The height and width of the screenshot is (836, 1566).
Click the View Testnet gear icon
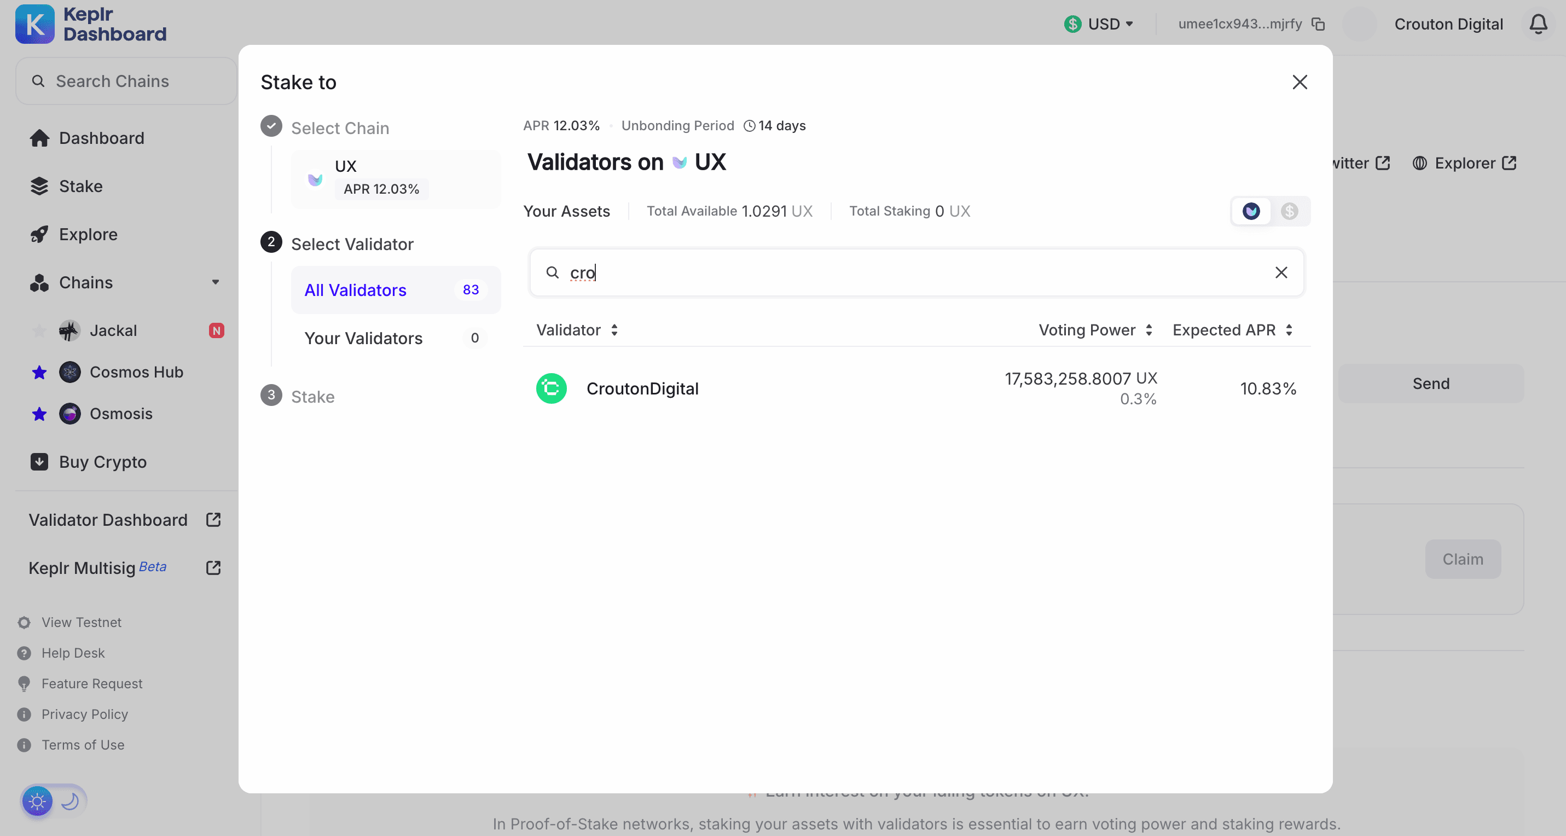click(24, 622)
